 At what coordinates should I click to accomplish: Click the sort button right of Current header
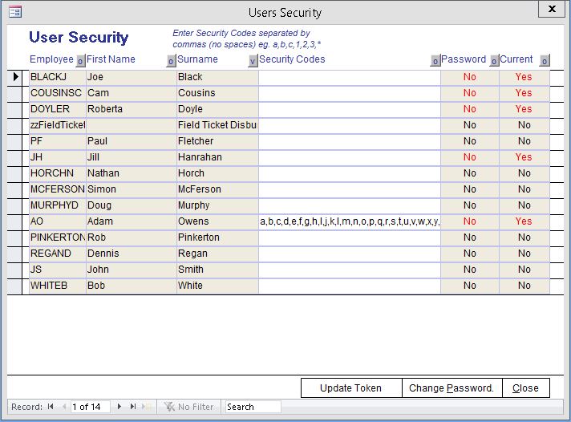[545, 60]
